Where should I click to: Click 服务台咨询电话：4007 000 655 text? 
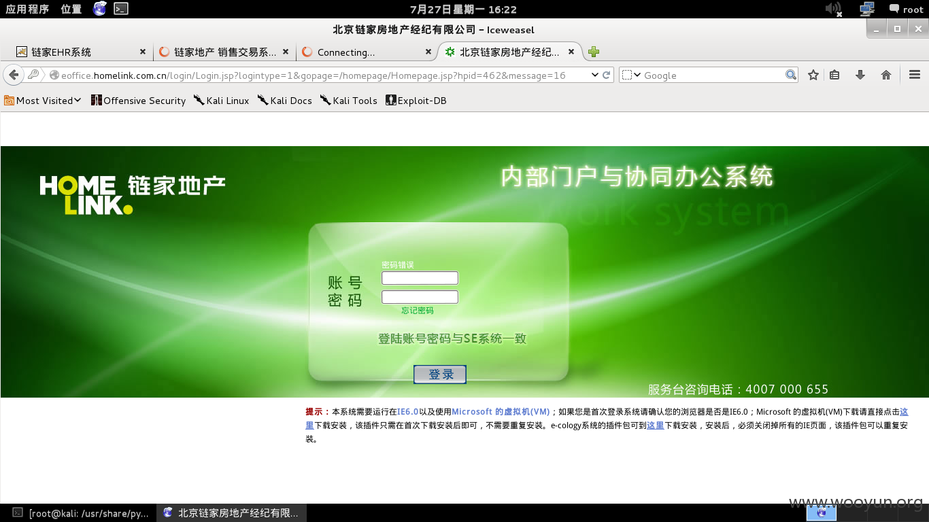point(738,389)
